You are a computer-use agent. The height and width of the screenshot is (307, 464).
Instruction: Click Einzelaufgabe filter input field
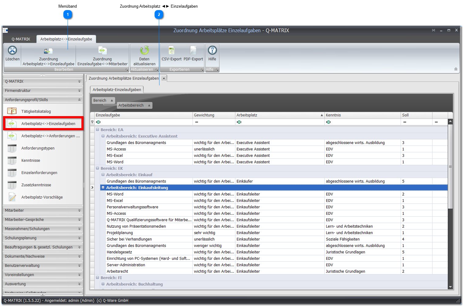143,122
